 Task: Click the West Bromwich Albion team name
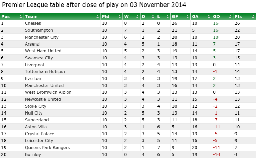48,92
